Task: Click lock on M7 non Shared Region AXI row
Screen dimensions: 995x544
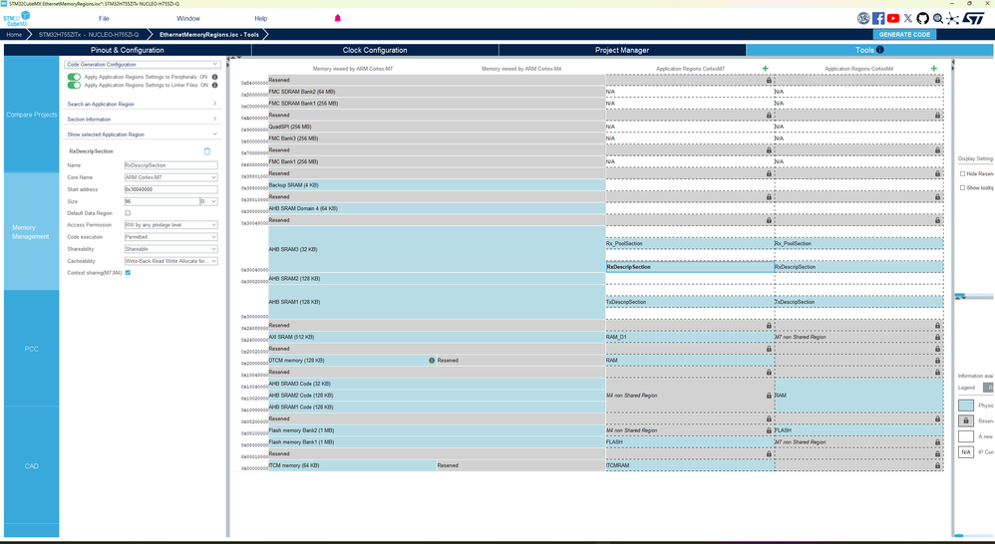Action: coord(937,337)
